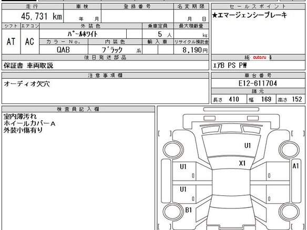The height and width of the screenshot is (230, 307).
Task: Click the リサイクル預託金 header
Action: point(191,41)
